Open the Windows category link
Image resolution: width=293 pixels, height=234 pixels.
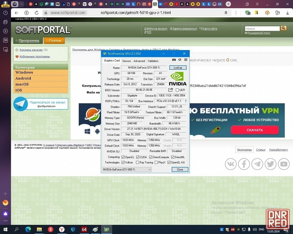pyautogui.click(x=24, y=73)
